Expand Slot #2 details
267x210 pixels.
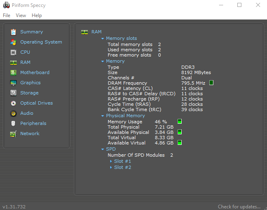111,167
